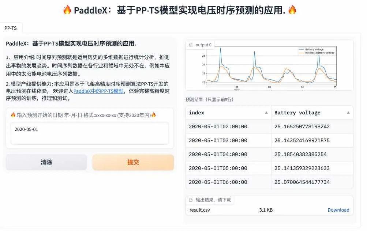Click the 清除 (Clear) button

coord(46,162)
